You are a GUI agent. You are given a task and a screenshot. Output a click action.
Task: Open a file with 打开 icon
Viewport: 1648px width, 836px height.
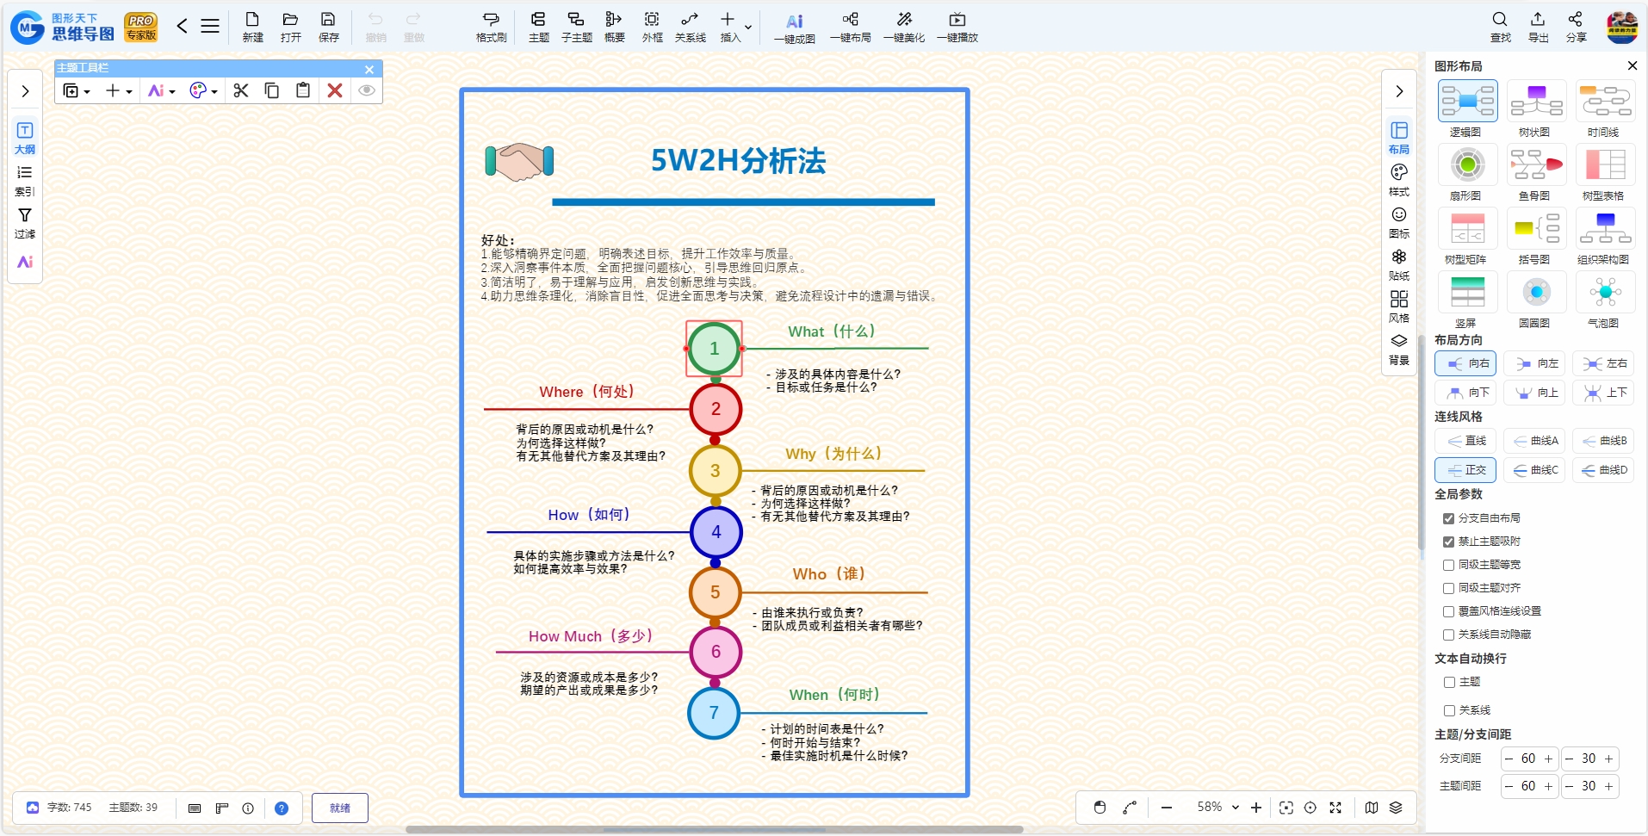point(290,27)
